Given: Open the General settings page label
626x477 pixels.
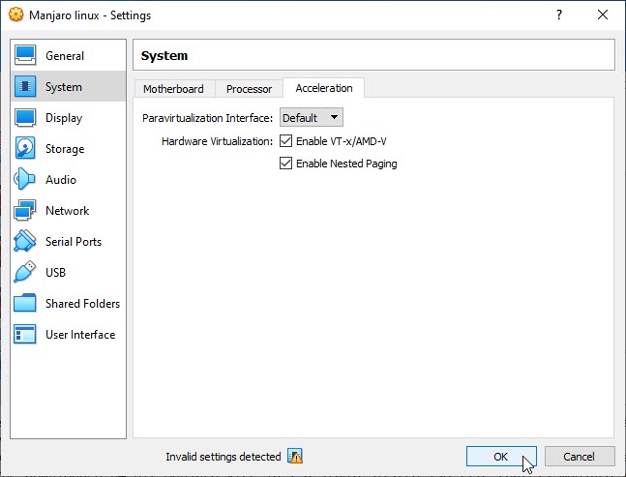Looking at the screenshot, I should pyautogui.click(x=65, y=56).
